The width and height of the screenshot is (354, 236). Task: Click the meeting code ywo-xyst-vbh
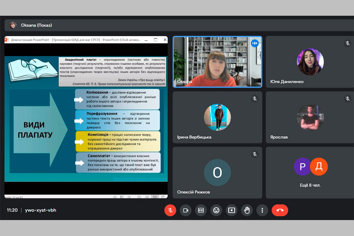(x=41, y=210)
